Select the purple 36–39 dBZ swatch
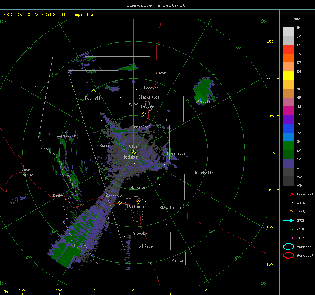The width and height of the screenshot is (315, 295). tap(288, 120)
